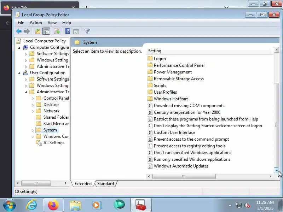Viewport: 283px width, 212px height.
Task: Collapse the Computer Configuration node
Action: [x=19, y=48]
